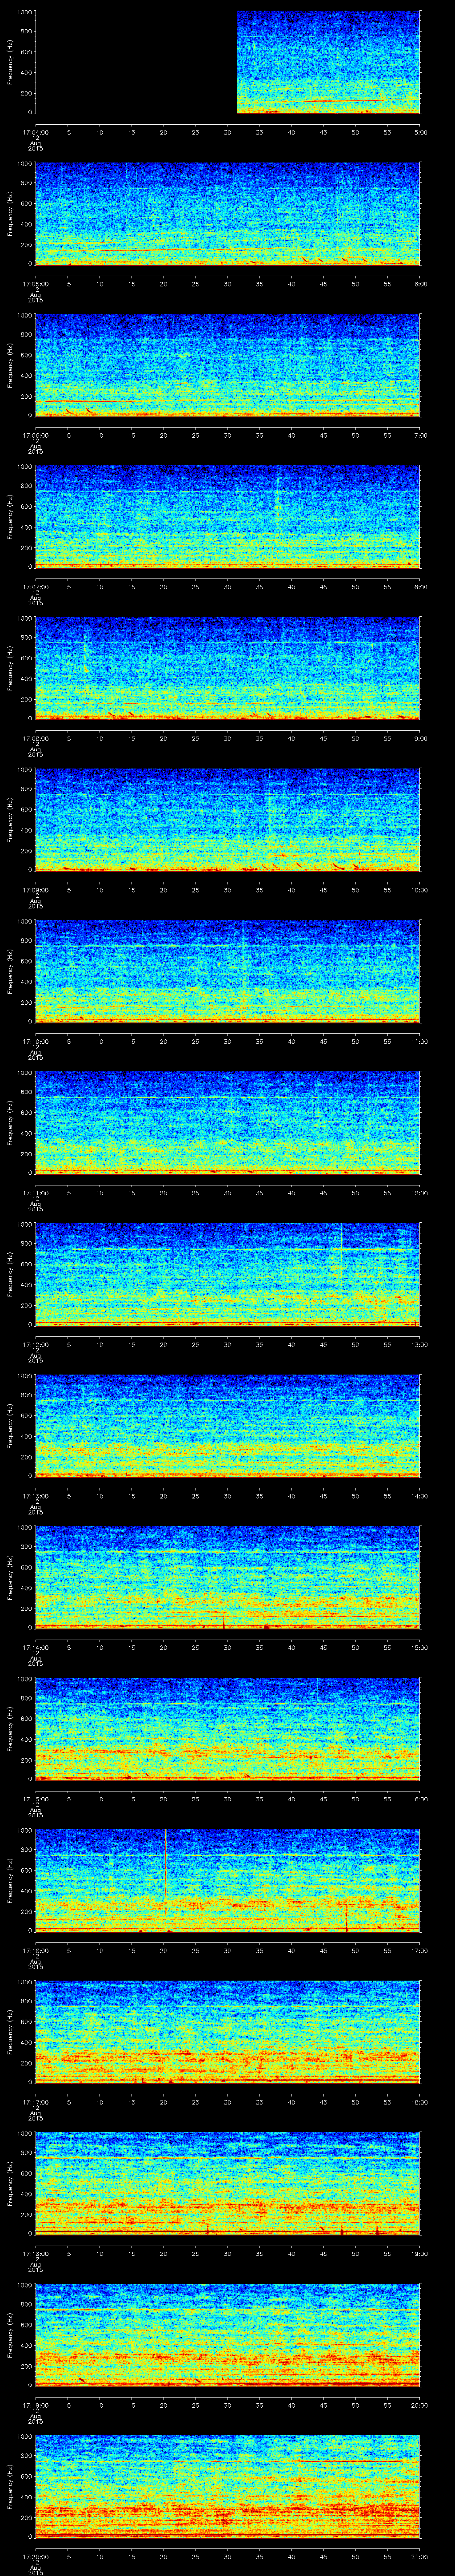Click the 17:08:00 start time label
The width and height of the screenshot is (455, 2576).
(x=35, y=738)
